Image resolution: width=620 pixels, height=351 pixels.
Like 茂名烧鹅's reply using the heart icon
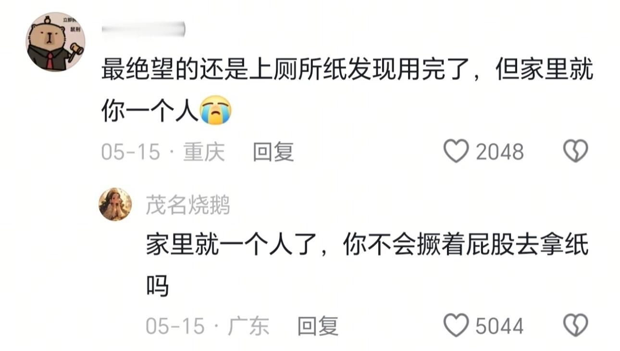(456, 326)
